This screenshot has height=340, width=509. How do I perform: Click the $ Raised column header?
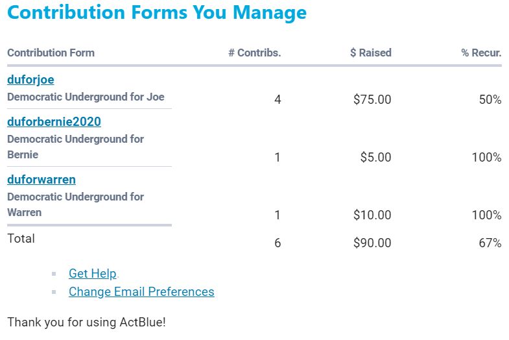[x=370, y=53]
